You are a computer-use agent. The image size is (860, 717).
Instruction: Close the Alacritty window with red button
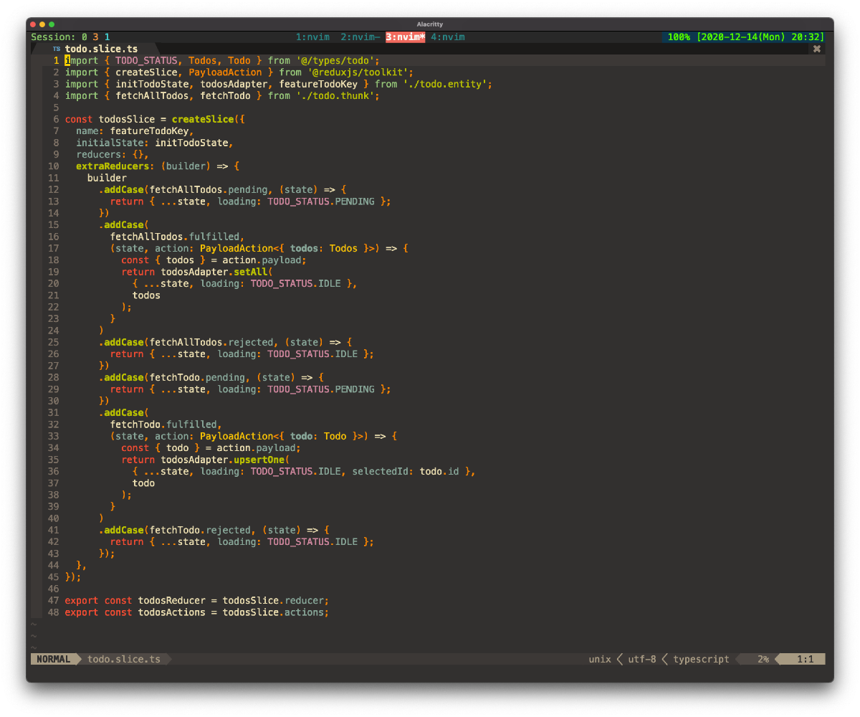(33, 24)
